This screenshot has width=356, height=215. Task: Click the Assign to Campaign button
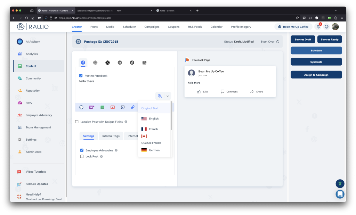click(316, 75)
